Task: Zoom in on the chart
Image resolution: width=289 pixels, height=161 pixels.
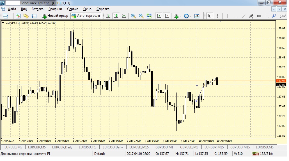Action: pyautogui.click(x=133, y=16)
